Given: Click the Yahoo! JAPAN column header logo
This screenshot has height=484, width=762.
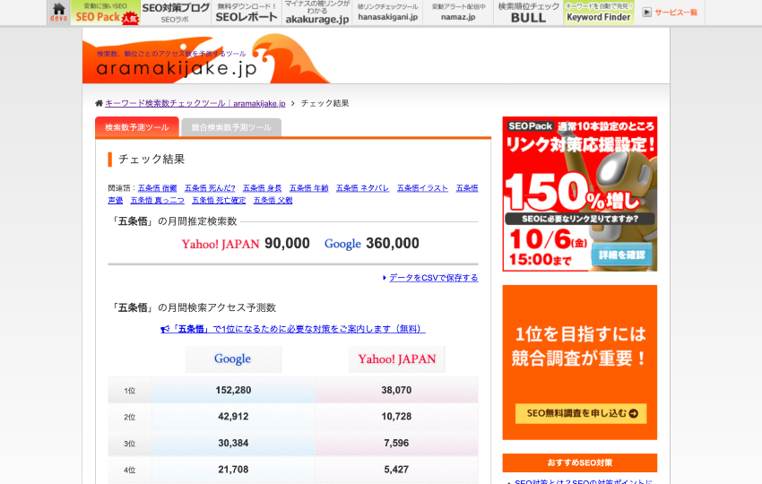Looking at the screenshot, I should coord(396,359).
